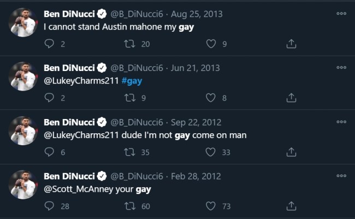This screenshot has width=355, height=219.
Task: Open more options on Aug 25, 2013 tweet
Action: [x=341, y=14]
